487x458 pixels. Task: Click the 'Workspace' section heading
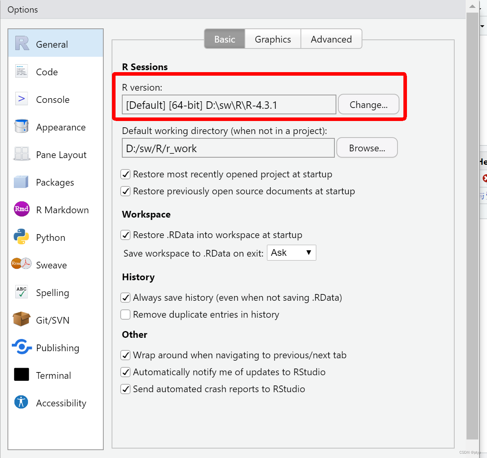[146, 214]
